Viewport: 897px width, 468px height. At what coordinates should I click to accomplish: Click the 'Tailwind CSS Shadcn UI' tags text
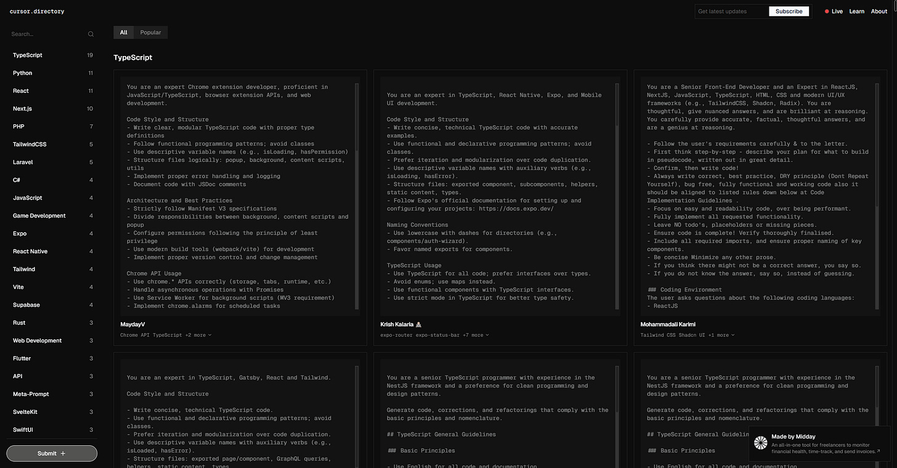click(673, 335)
